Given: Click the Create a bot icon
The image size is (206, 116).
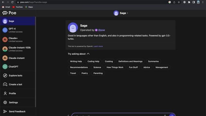Looking at the screenshot, I should pyautogui.click(x=5, y=84).
